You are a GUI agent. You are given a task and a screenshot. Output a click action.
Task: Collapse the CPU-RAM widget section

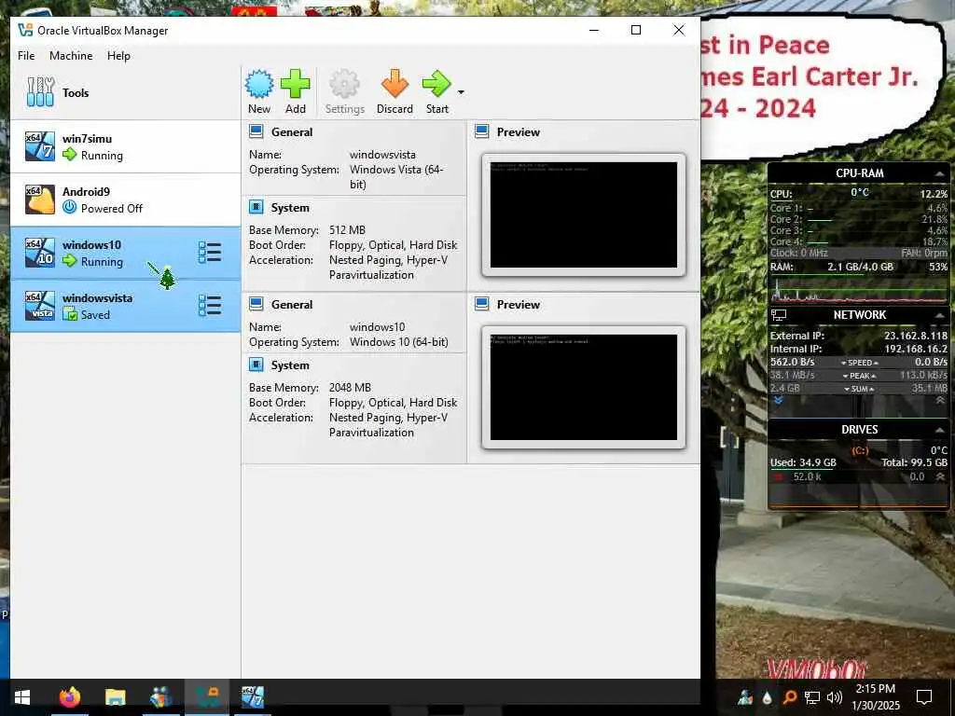coord(939,174)
